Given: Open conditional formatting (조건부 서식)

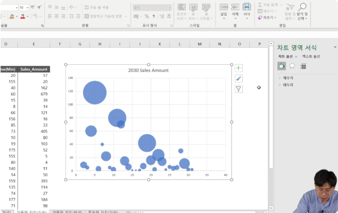Looking at the screenshot, I should [x=181, y=12].
